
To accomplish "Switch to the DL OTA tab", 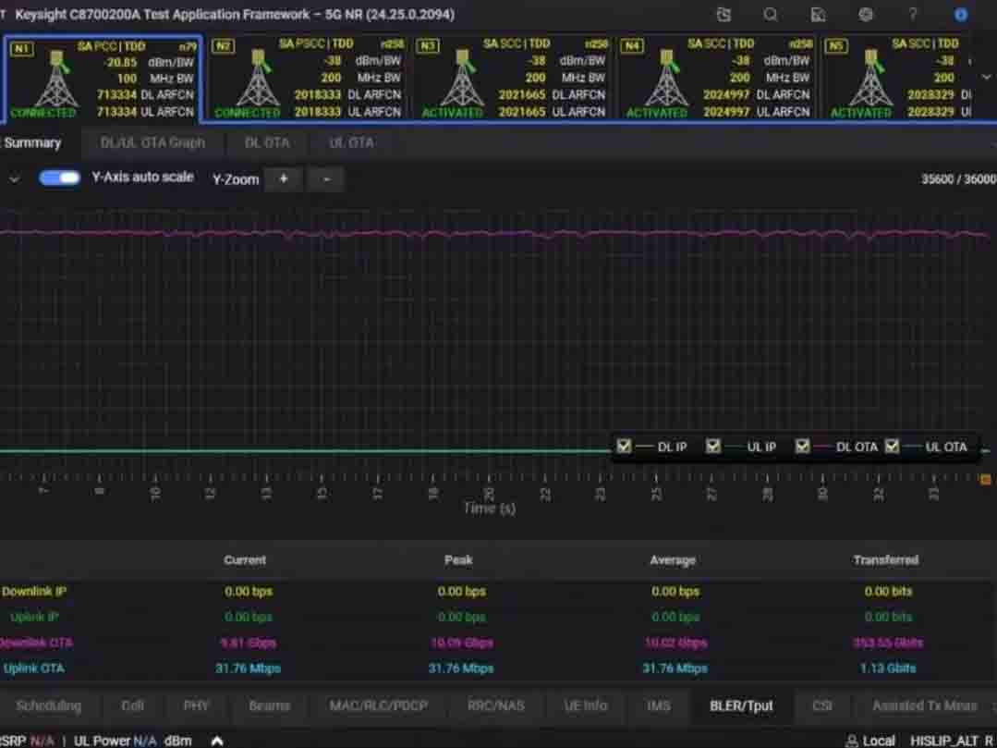I will coord(267,143).
